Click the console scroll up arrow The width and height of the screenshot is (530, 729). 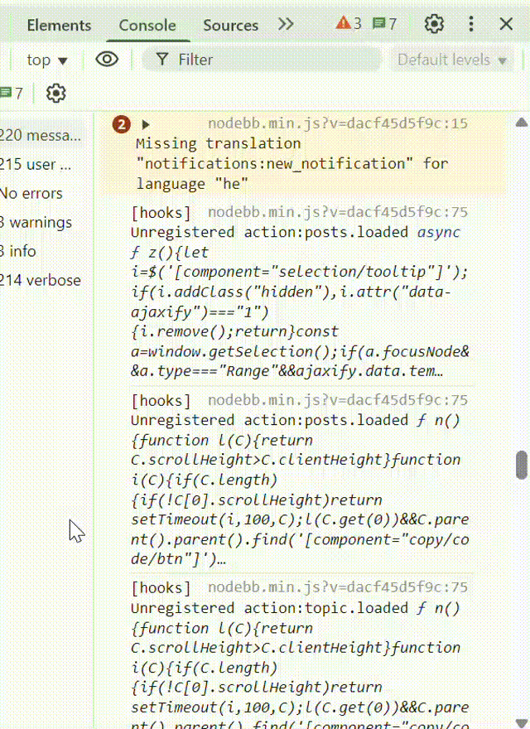point(522,123)
